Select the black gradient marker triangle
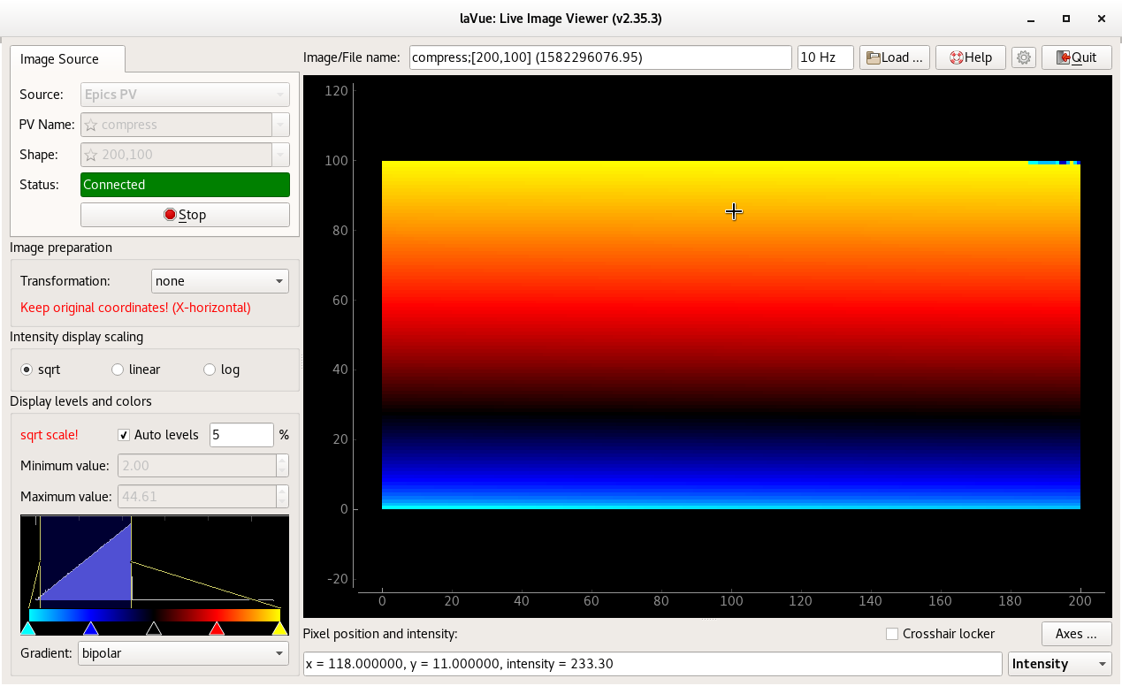 pyautogui.click(x=154, y=629)
